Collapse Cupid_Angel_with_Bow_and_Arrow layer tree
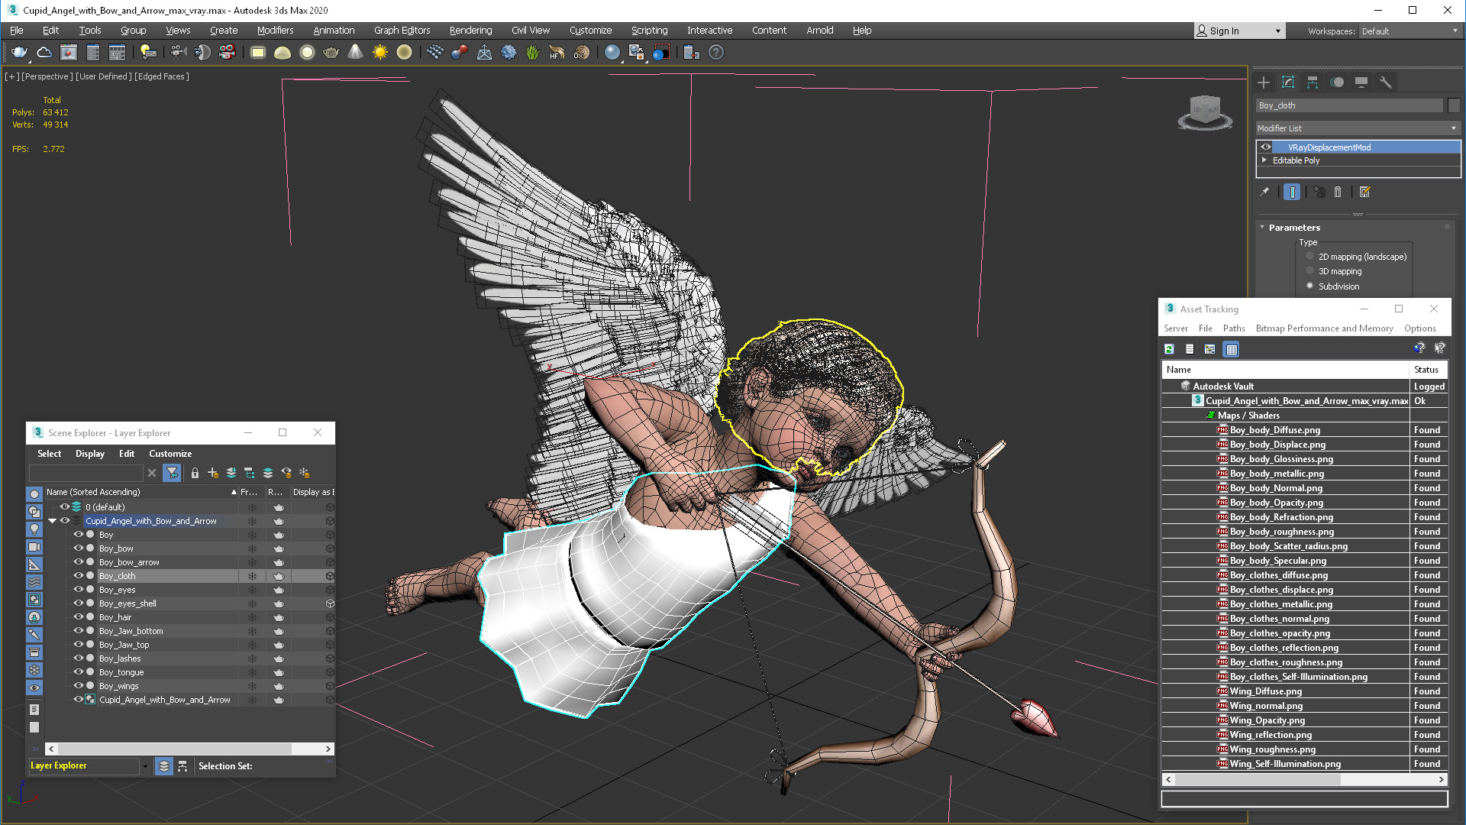 click(x=53, y=521)
